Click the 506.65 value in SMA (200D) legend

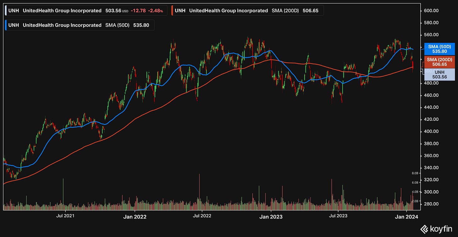coord(310,11)
